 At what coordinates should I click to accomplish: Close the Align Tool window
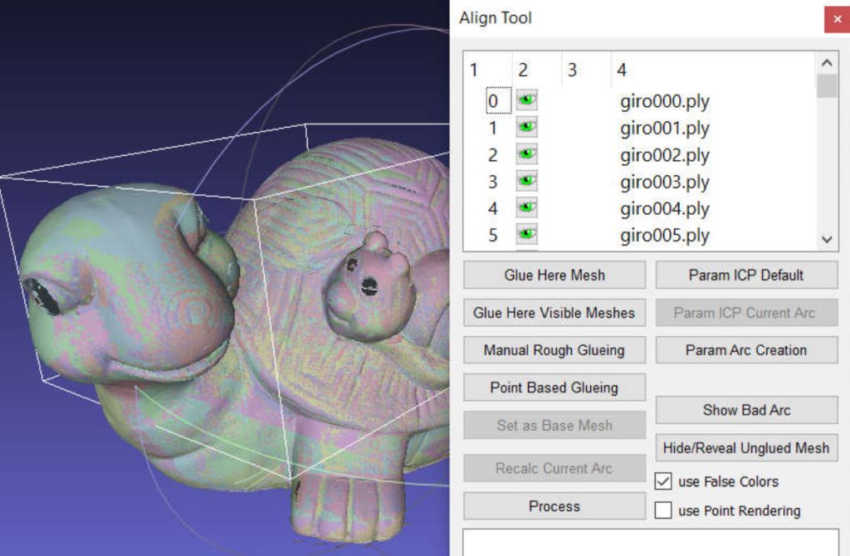836,18
